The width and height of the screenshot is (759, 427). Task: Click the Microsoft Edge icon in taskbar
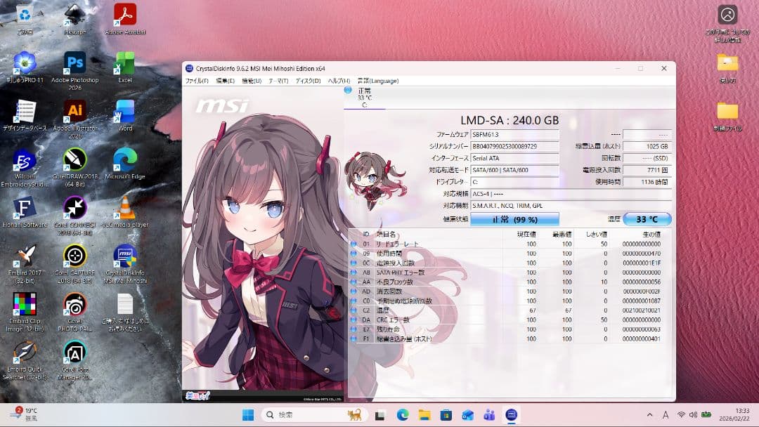[403, 414]
